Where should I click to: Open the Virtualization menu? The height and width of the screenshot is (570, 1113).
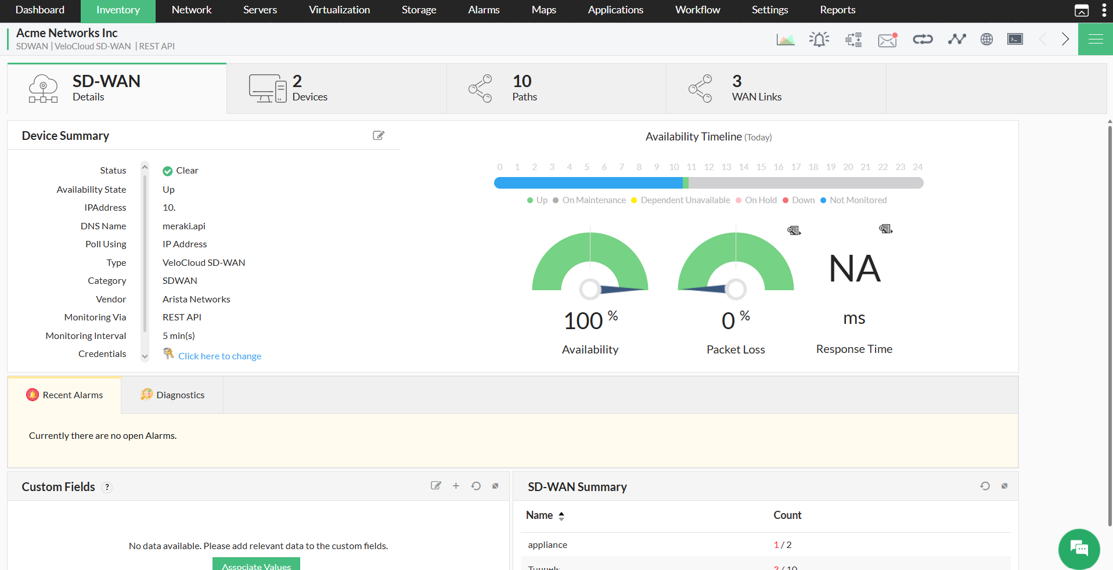pyautogui.click(x=339, y=10)
